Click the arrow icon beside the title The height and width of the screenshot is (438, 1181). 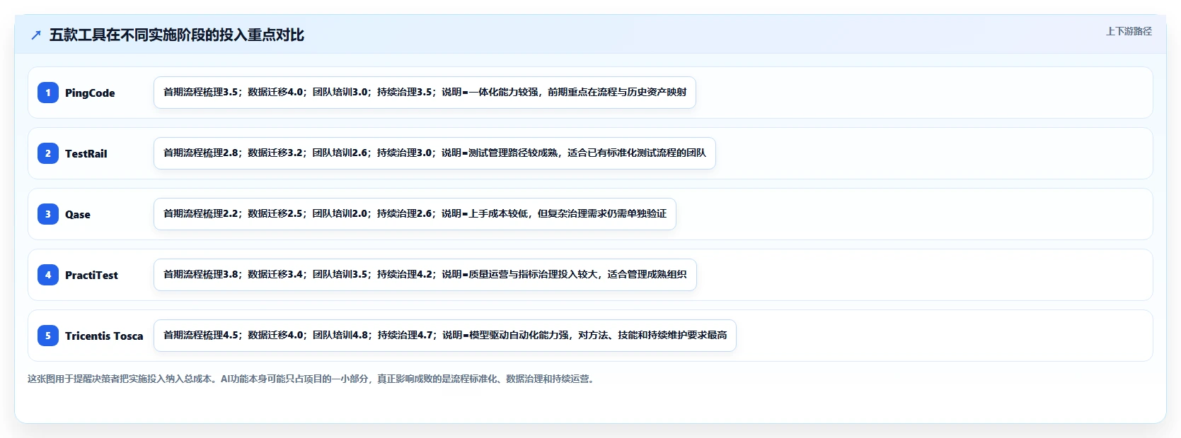click(x=36, y=35)
